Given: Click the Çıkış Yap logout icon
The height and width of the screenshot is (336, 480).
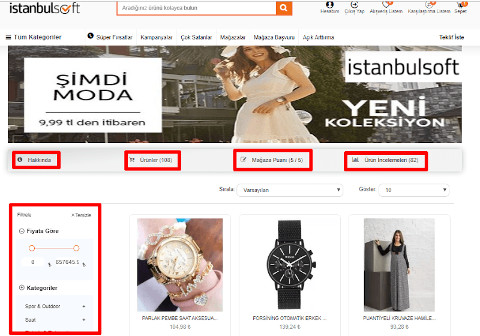Looking at the screenshot, I should pos(355,4).
